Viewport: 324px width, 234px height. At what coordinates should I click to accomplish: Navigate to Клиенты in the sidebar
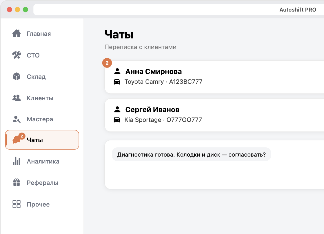(42, 98)
